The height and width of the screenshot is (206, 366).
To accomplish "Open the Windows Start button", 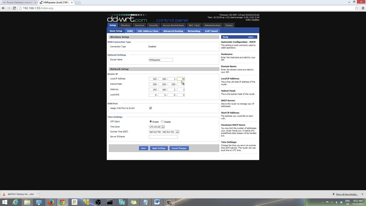I will click(x=5, y=202).
